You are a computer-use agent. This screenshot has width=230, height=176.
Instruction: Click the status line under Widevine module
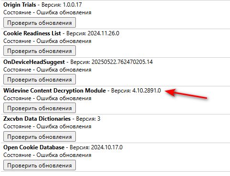pyautogui.click(x=47, y=98)
